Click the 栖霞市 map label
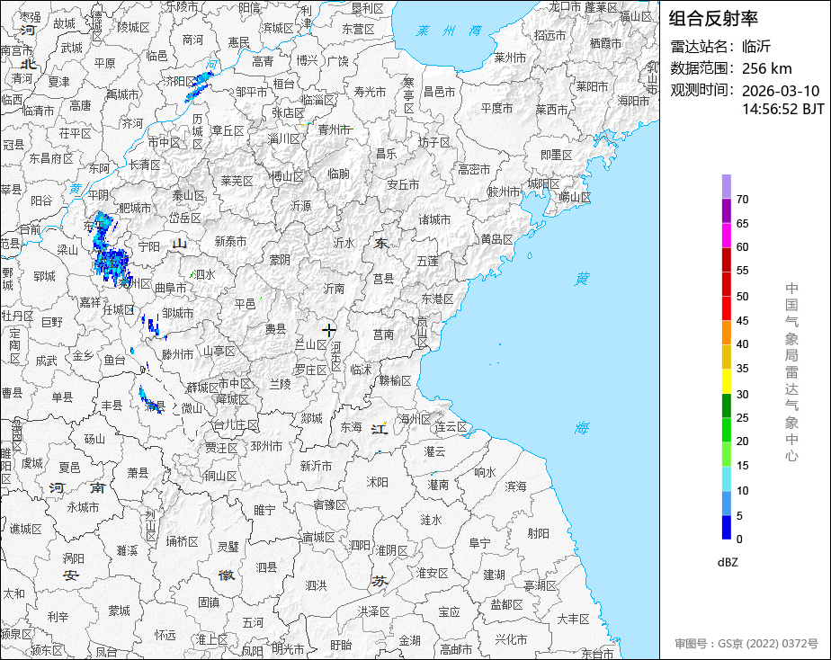This screenshot has height=660, width=831. tap(606, 43)
